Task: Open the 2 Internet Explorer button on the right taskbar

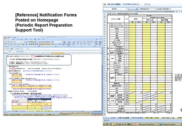Action: point(170,124)
